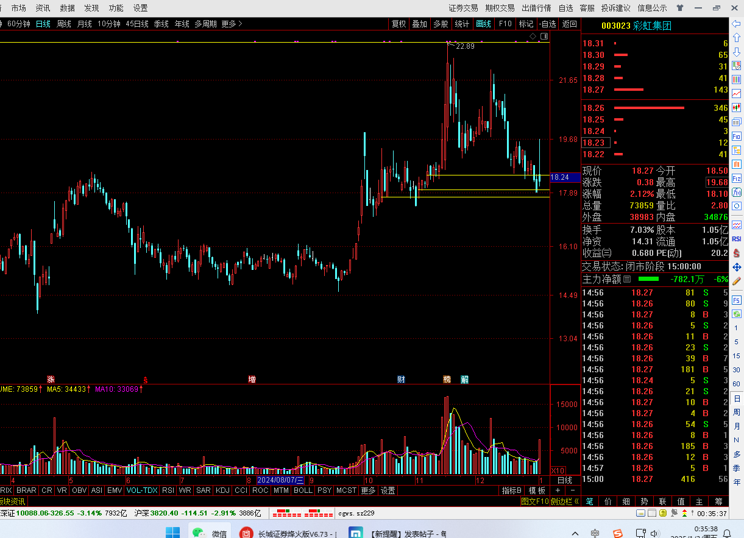The image size is (744, 538).
Task: Expand the 更多 period options
Action: [x=232, y=24]
